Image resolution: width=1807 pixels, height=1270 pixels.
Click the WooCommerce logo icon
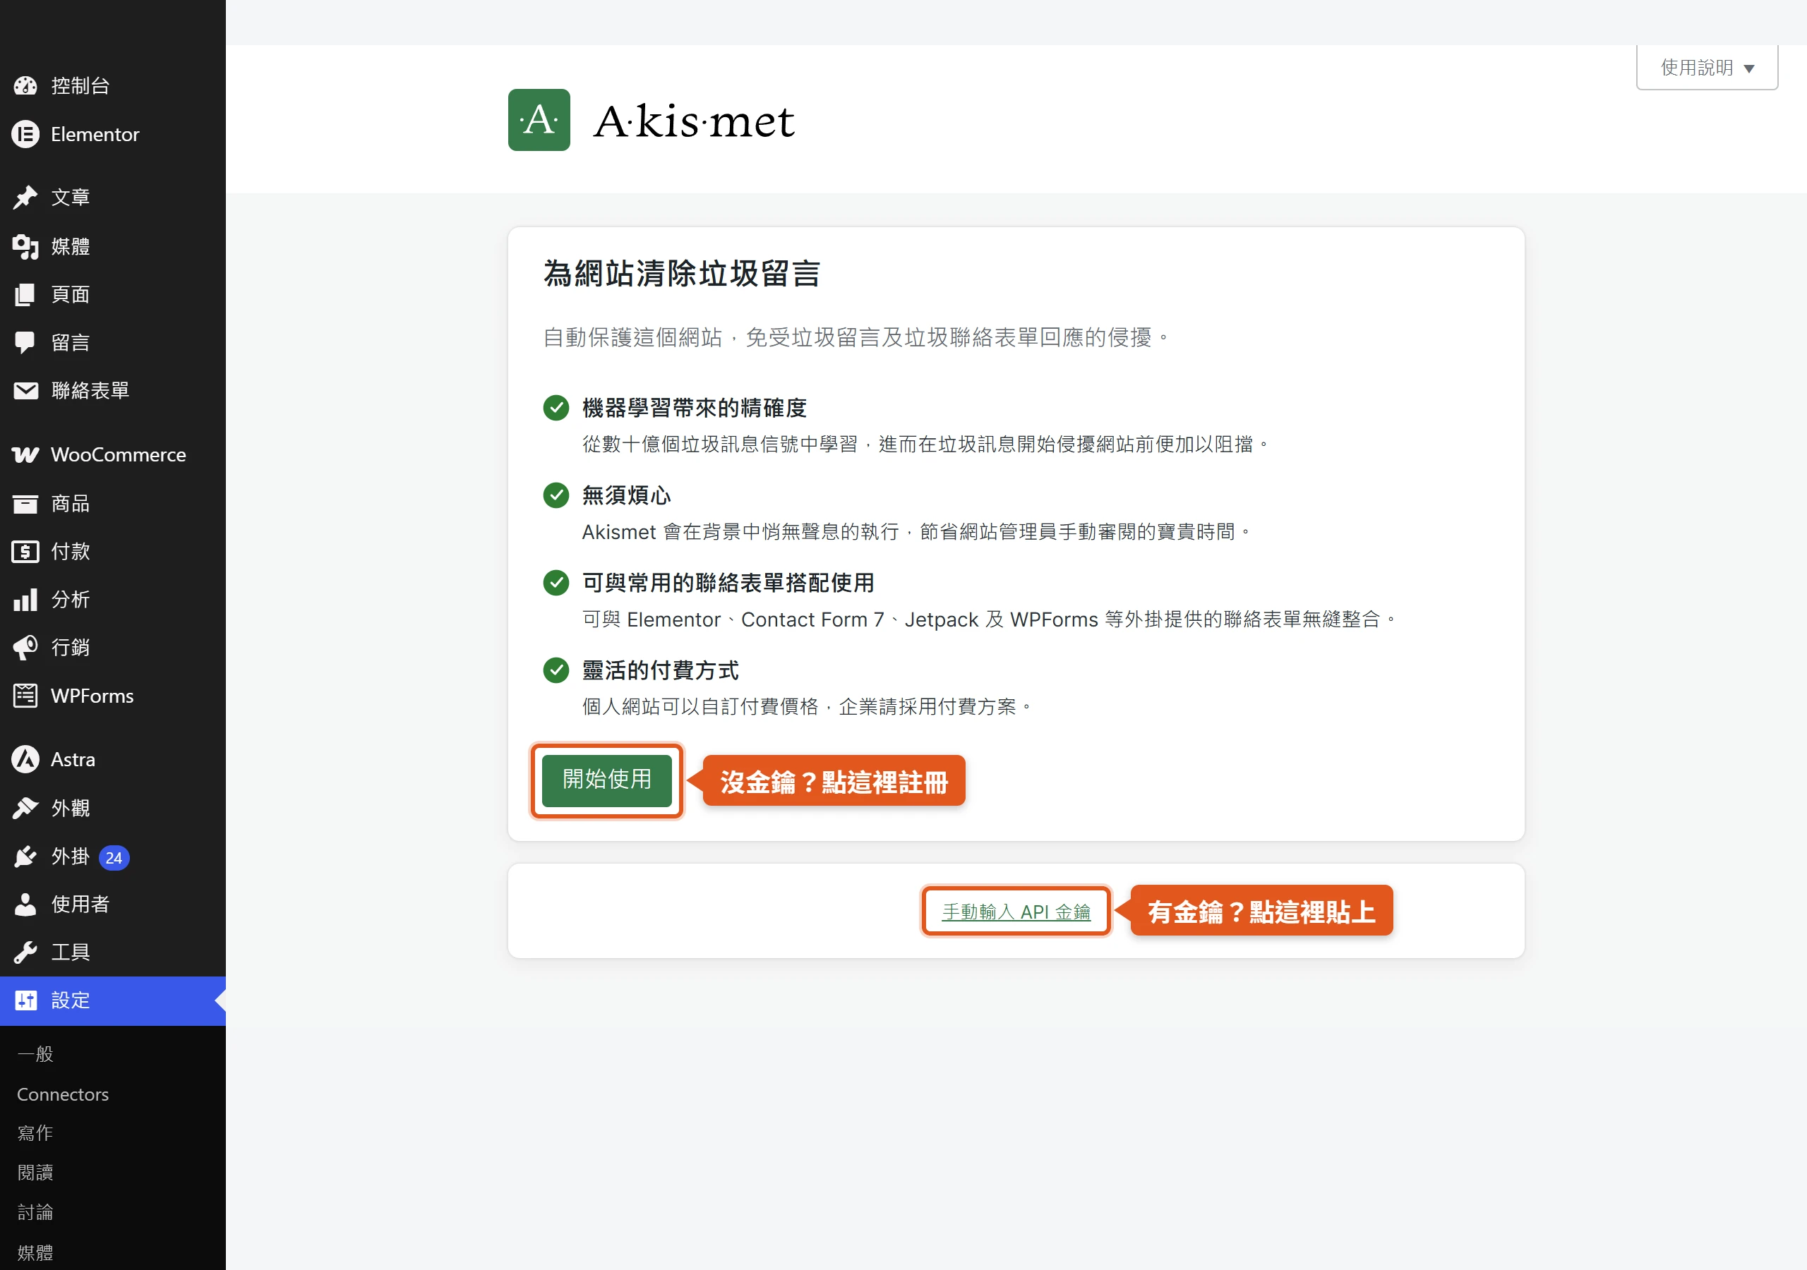tap(25, 455)
